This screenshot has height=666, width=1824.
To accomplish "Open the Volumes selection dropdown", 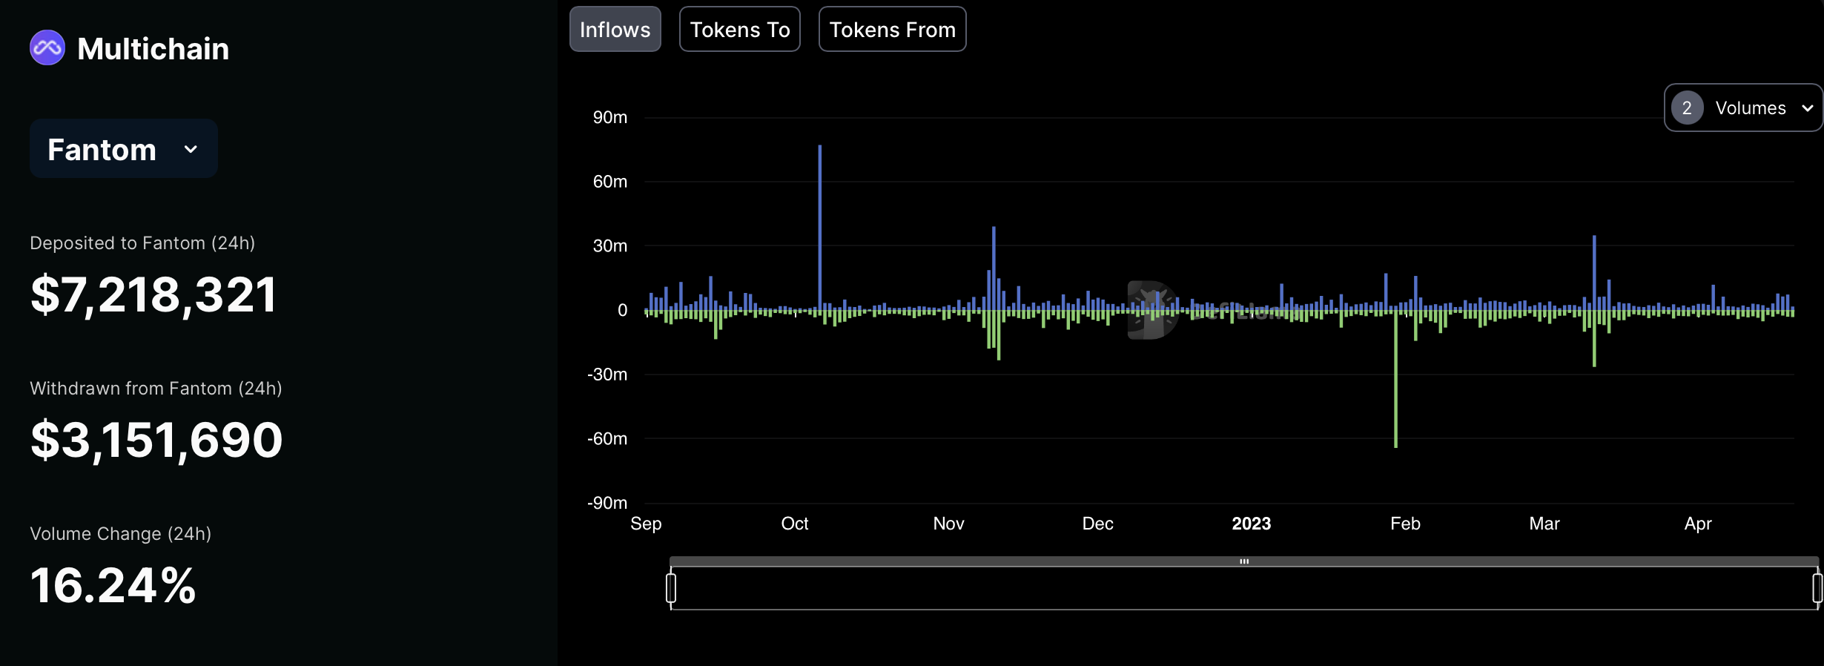I will pyautogui.click(x=1743, y=108).
